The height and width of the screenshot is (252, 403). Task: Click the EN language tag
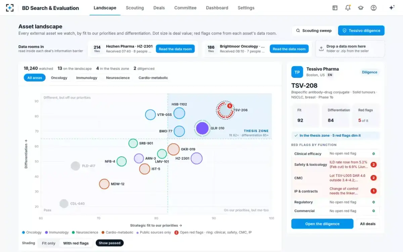(x=330, y=75)
